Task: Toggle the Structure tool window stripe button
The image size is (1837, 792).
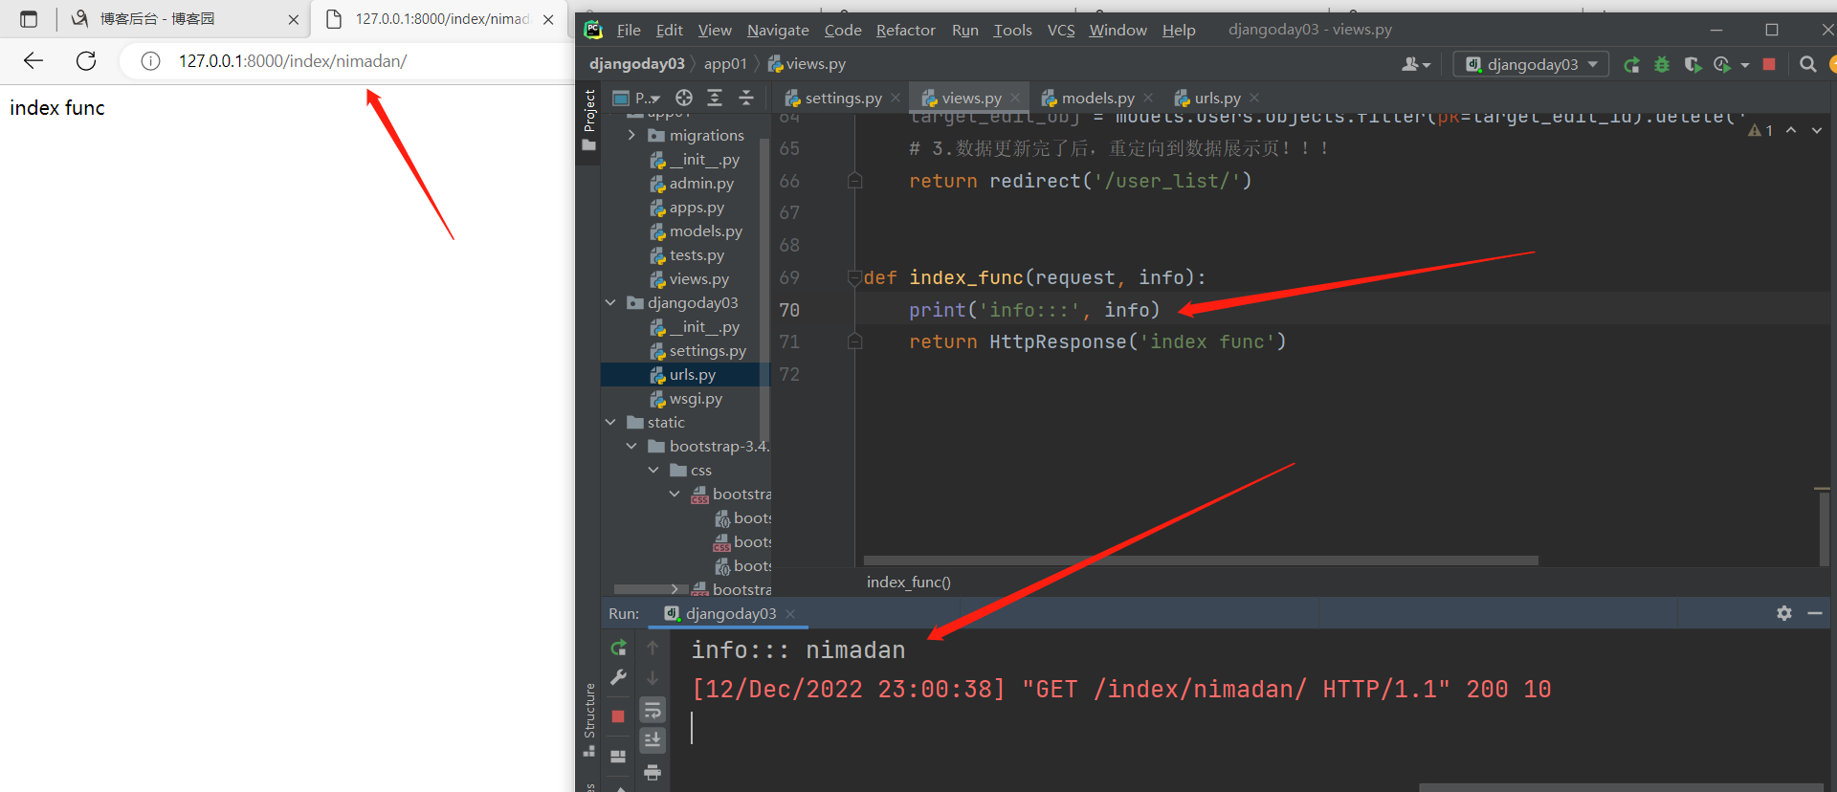Action: point(588,719)
